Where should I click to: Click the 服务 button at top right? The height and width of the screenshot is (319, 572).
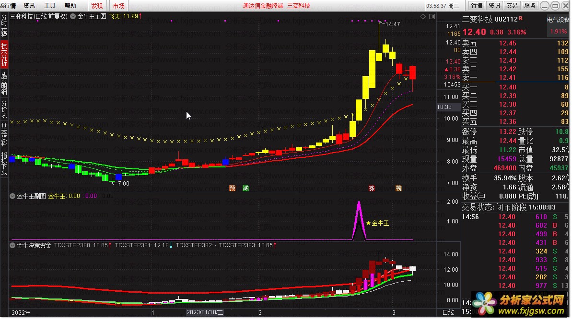[x=530, y=5]
